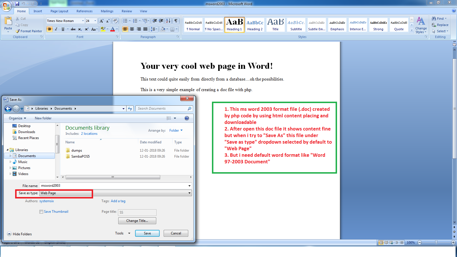Image resolution: width=457 pixels, height=257 pixels.
Task: Click New folder button
Action: pos(43,118)
